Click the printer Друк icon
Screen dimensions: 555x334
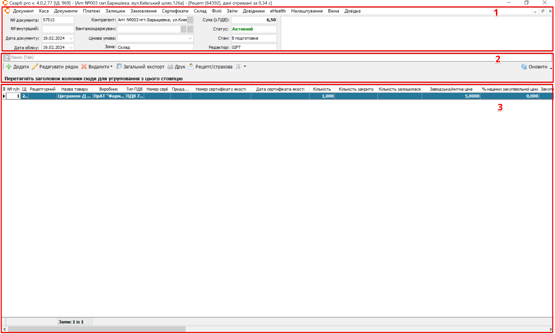pos(170,67)
